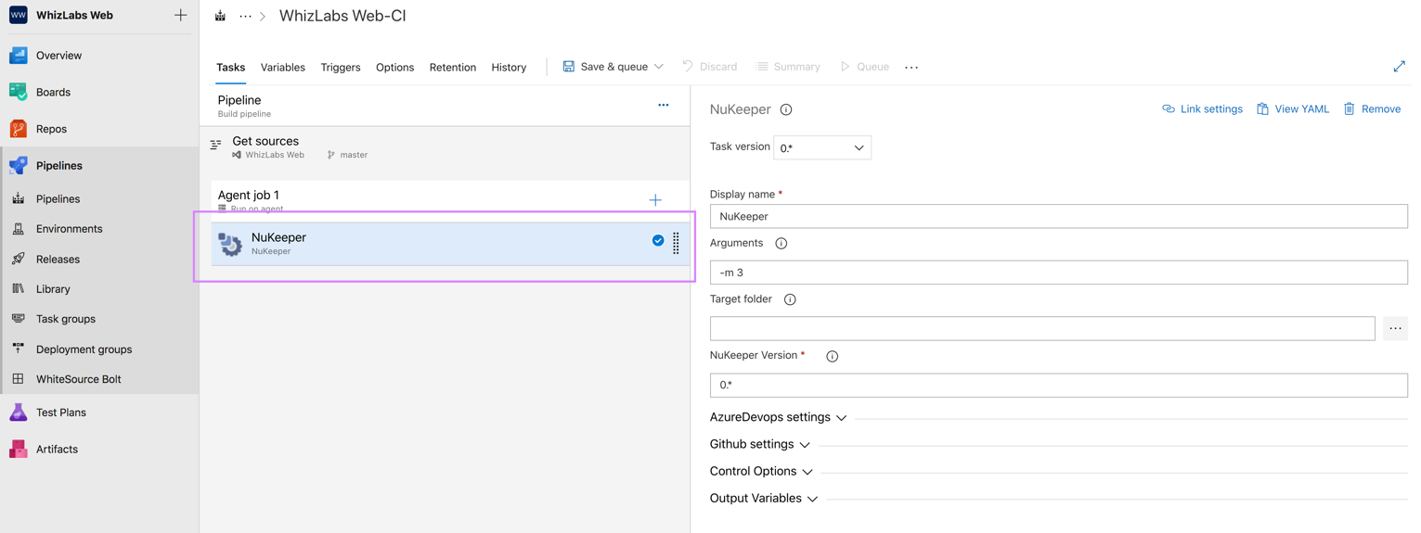Remove the NuKeeper task
The width and height of the screenshot is (1421, 533).
(1372, 109)
